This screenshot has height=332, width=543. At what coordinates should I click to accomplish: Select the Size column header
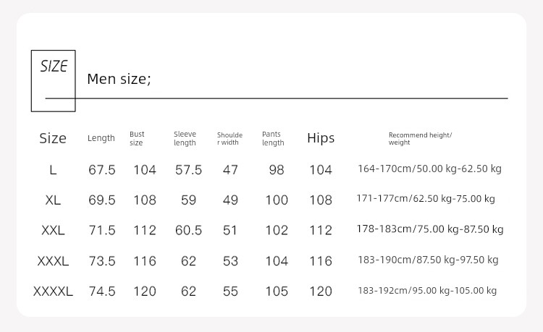coord(53,138)
